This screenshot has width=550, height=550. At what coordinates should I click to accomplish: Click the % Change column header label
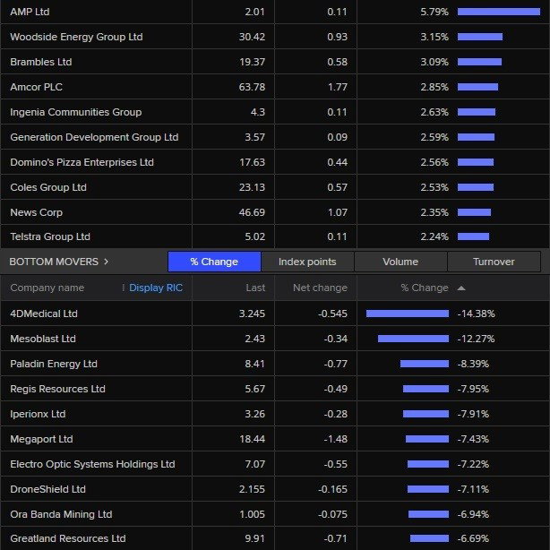[x=425, y=288]
